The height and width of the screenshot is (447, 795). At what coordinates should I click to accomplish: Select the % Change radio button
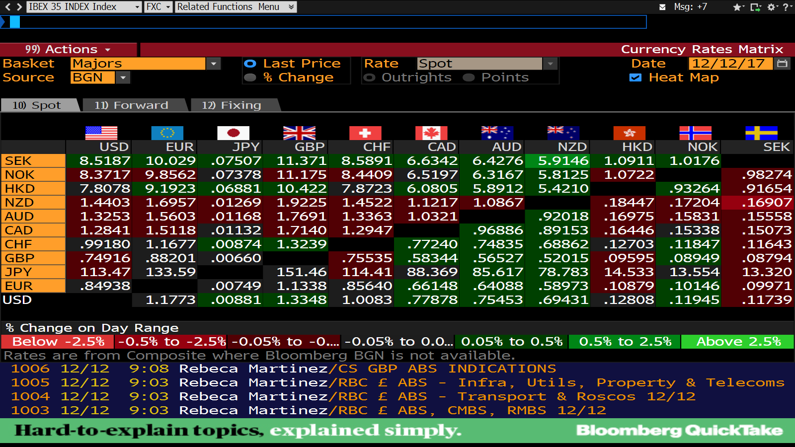pyautogui.click(x=250, y=77)
